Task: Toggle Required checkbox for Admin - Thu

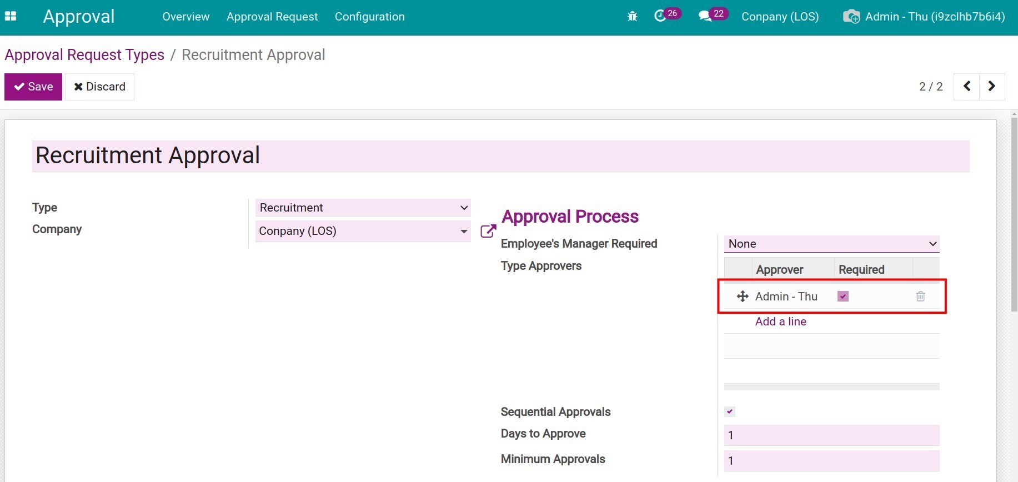Action: (843, 297)
